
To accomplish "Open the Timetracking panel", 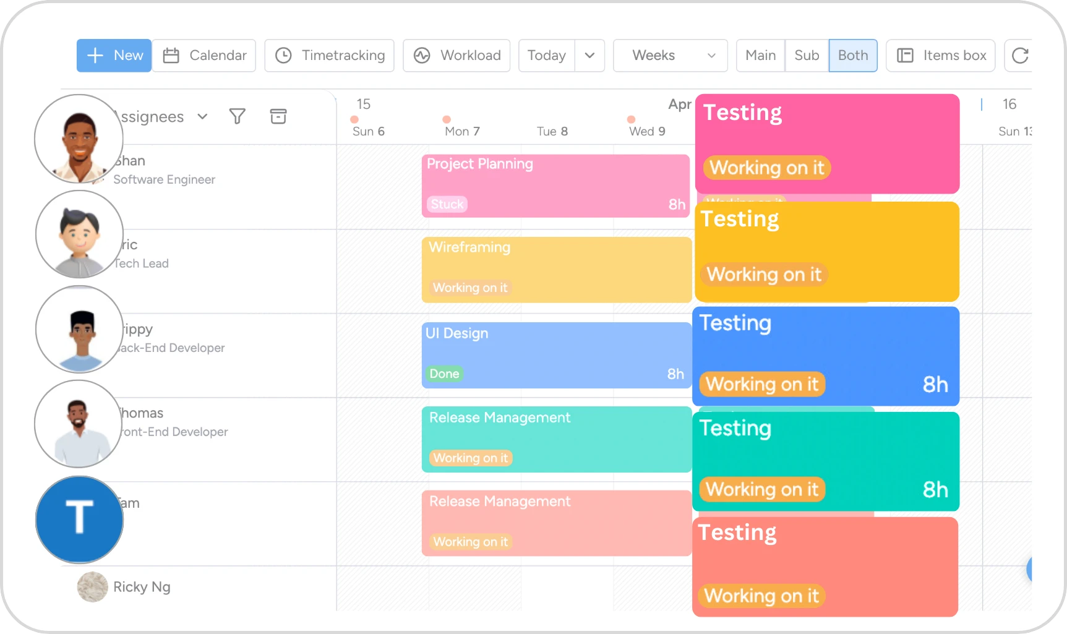I will tap(329, 55).
